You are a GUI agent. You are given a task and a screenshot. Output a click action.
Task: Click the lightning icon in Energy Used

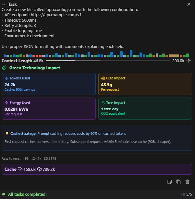[x=6, y=103]
